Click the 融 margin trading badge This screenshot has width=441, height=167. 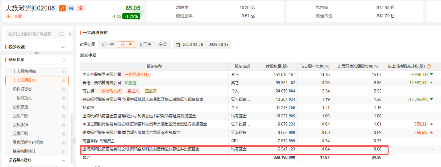[x=71, y=9]
